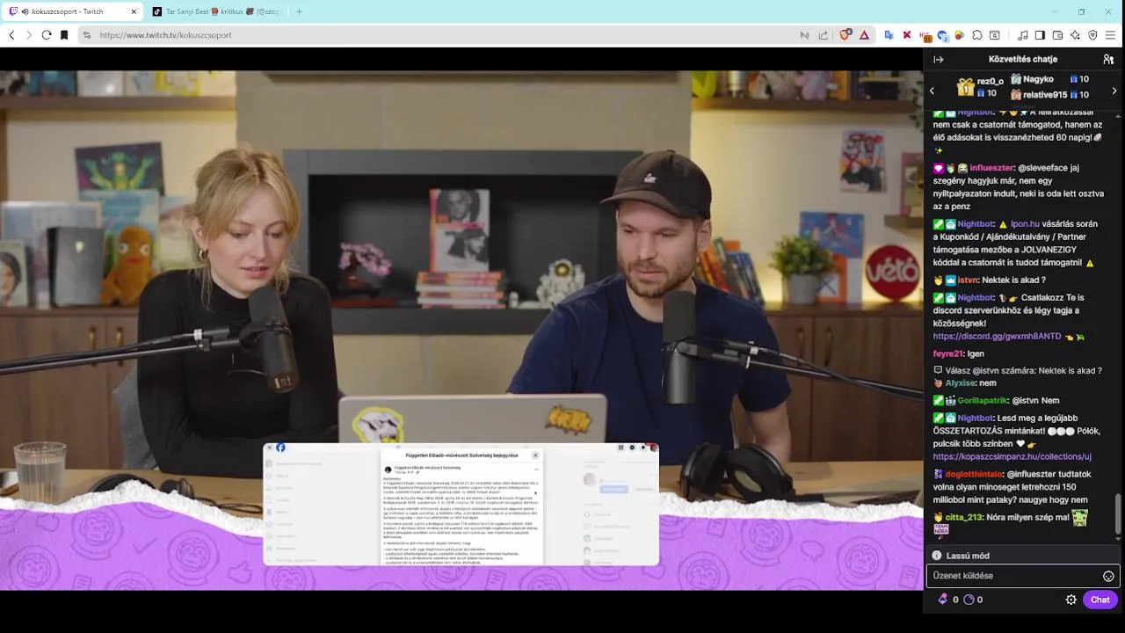Click the Lassú mód info icon
Image resolution: width=1125 pixels, height=633 pixels.
click(937, 556)
